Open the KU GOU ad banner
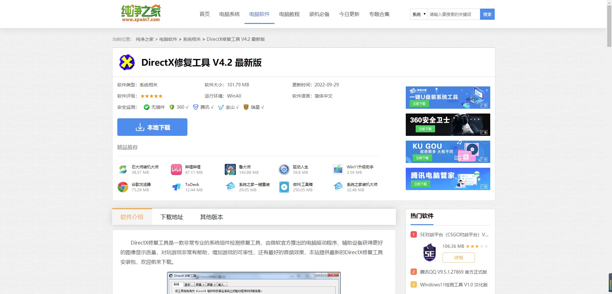This screenshot has width=612, height=294. [x=448, y=152]
